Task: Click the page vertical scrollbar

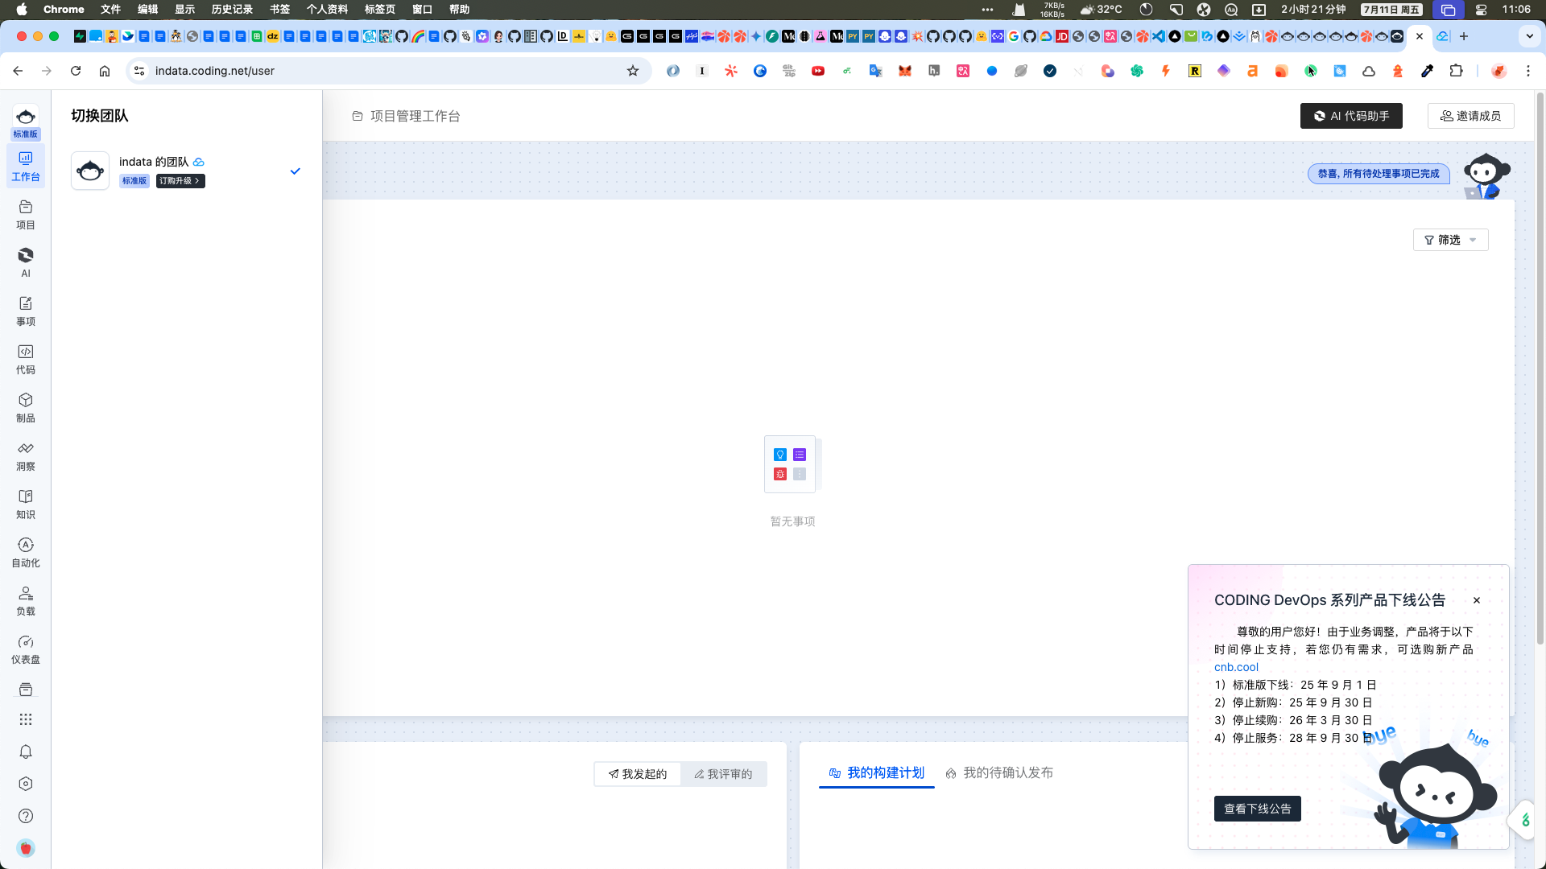Action: tap(1540, 370)
